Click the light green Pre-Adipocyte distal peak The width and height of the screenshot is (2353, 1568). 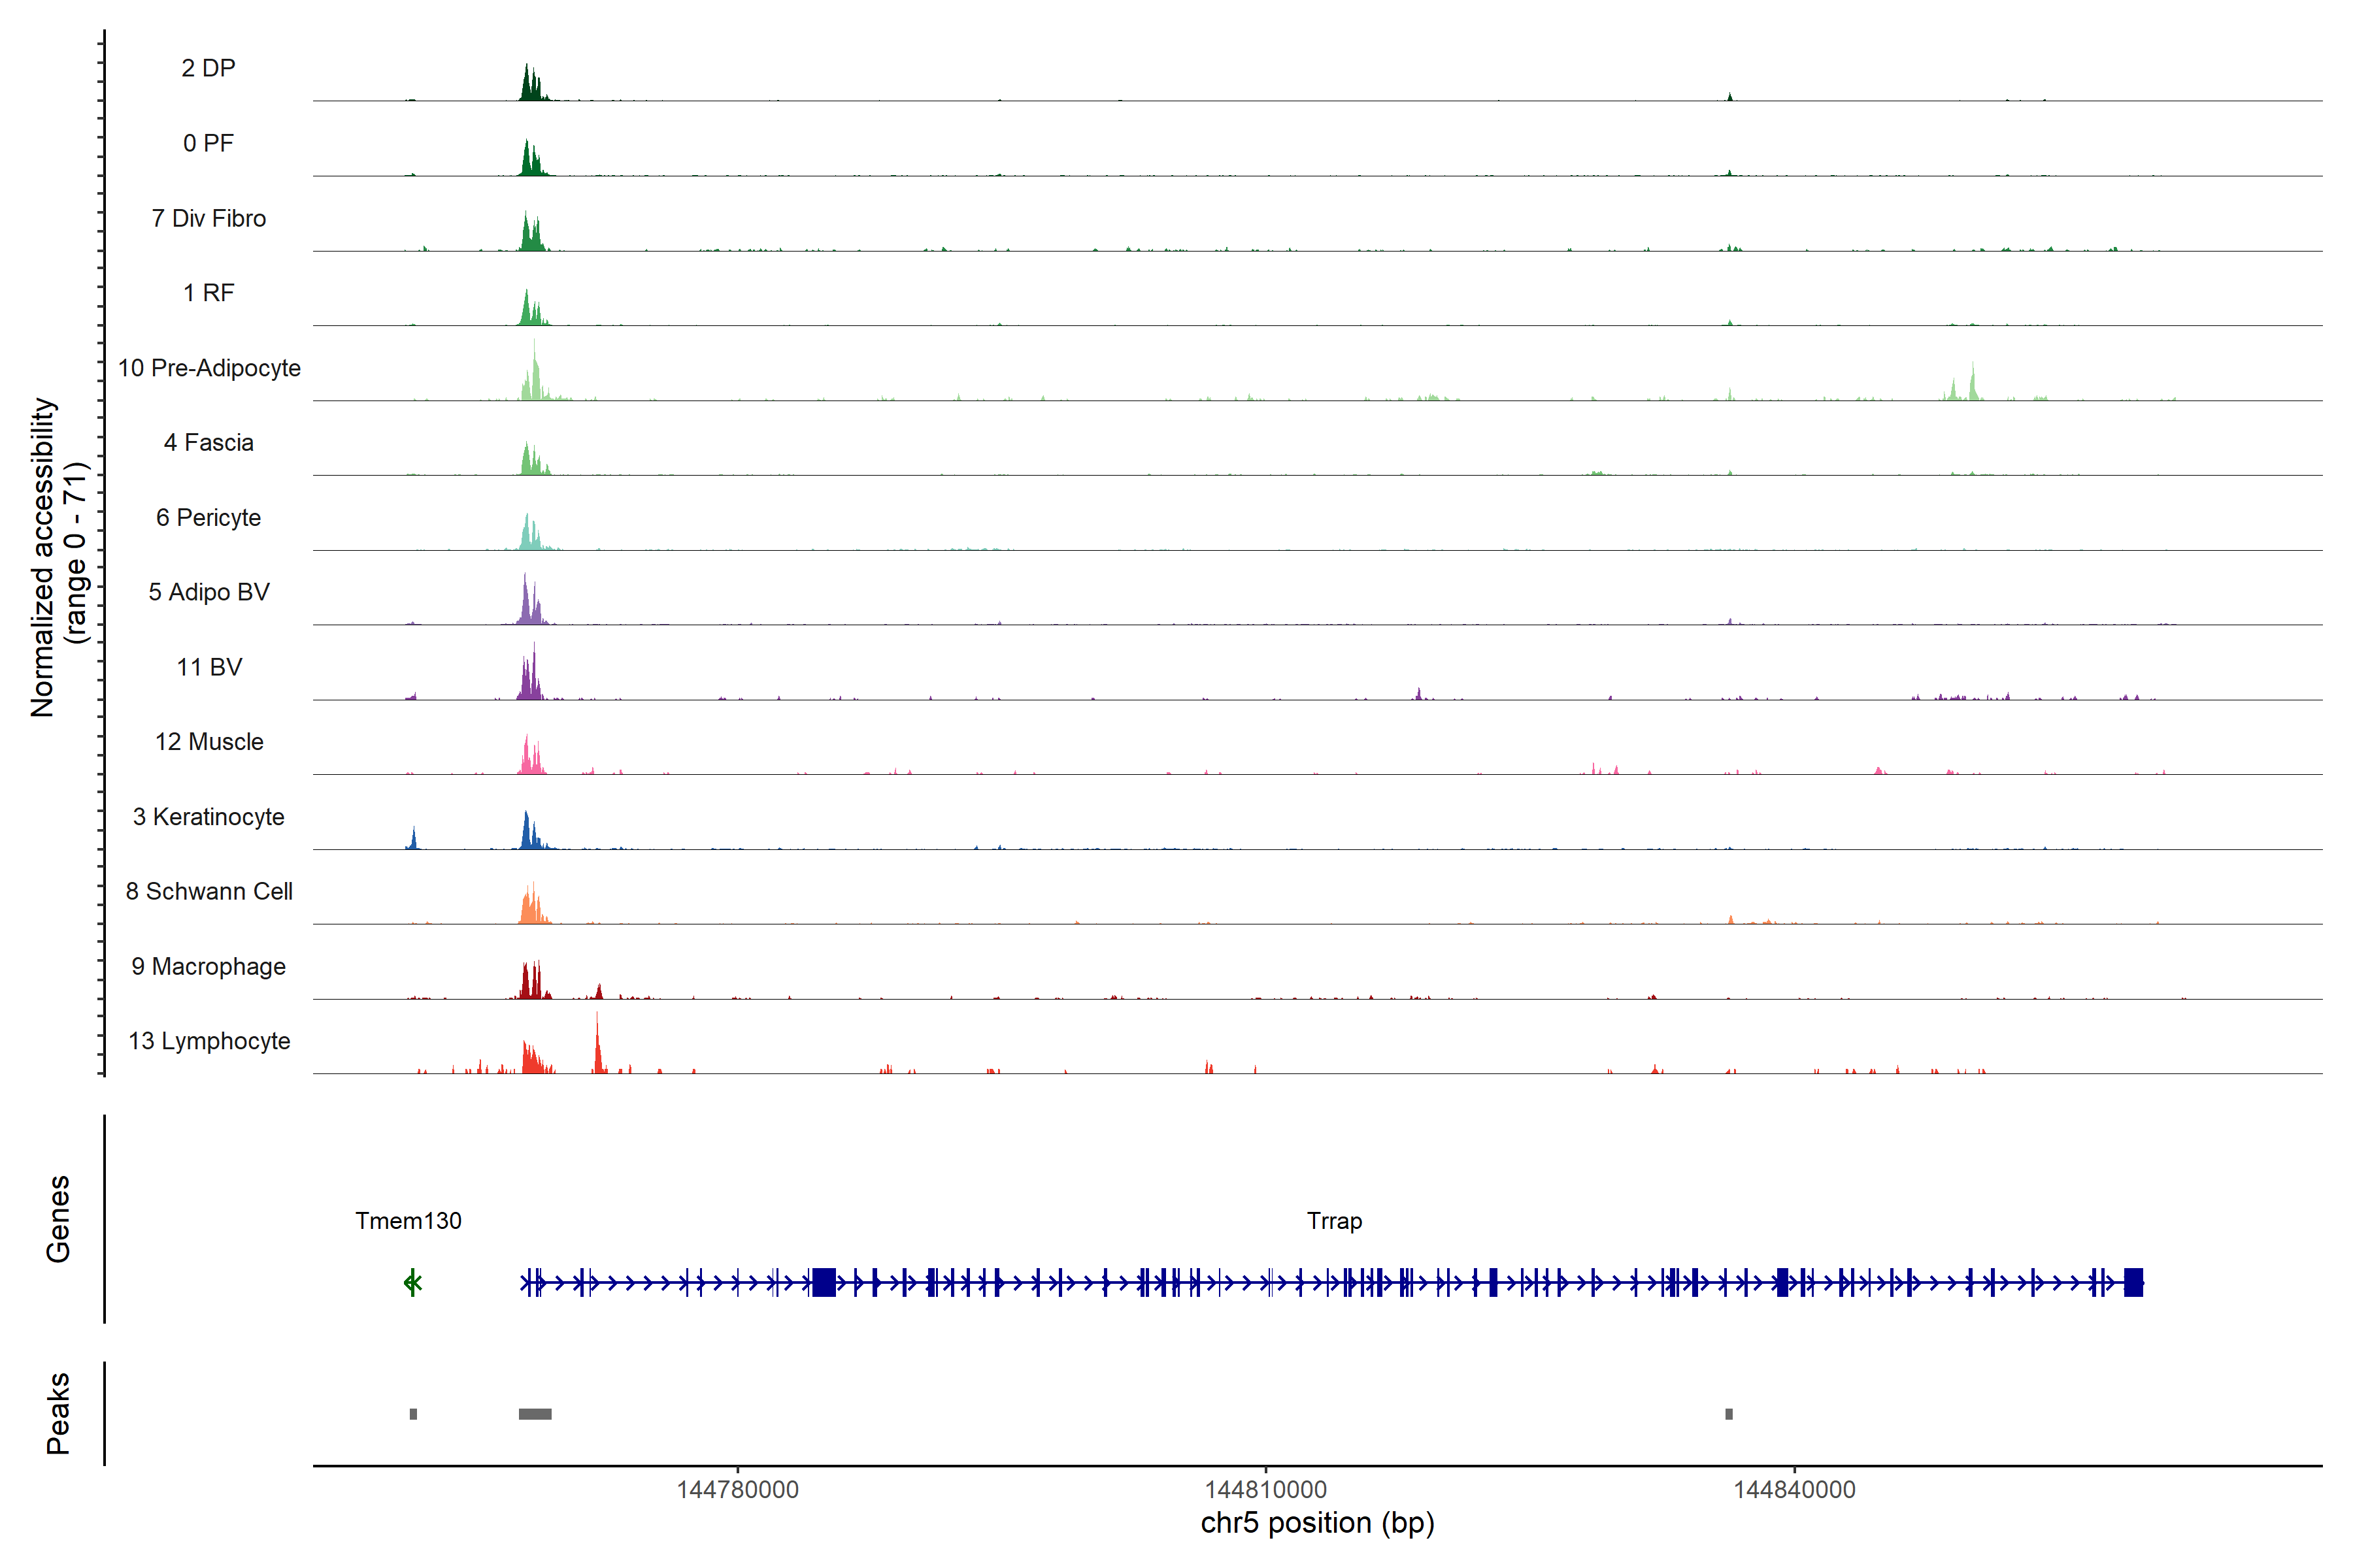(1972, 385)
